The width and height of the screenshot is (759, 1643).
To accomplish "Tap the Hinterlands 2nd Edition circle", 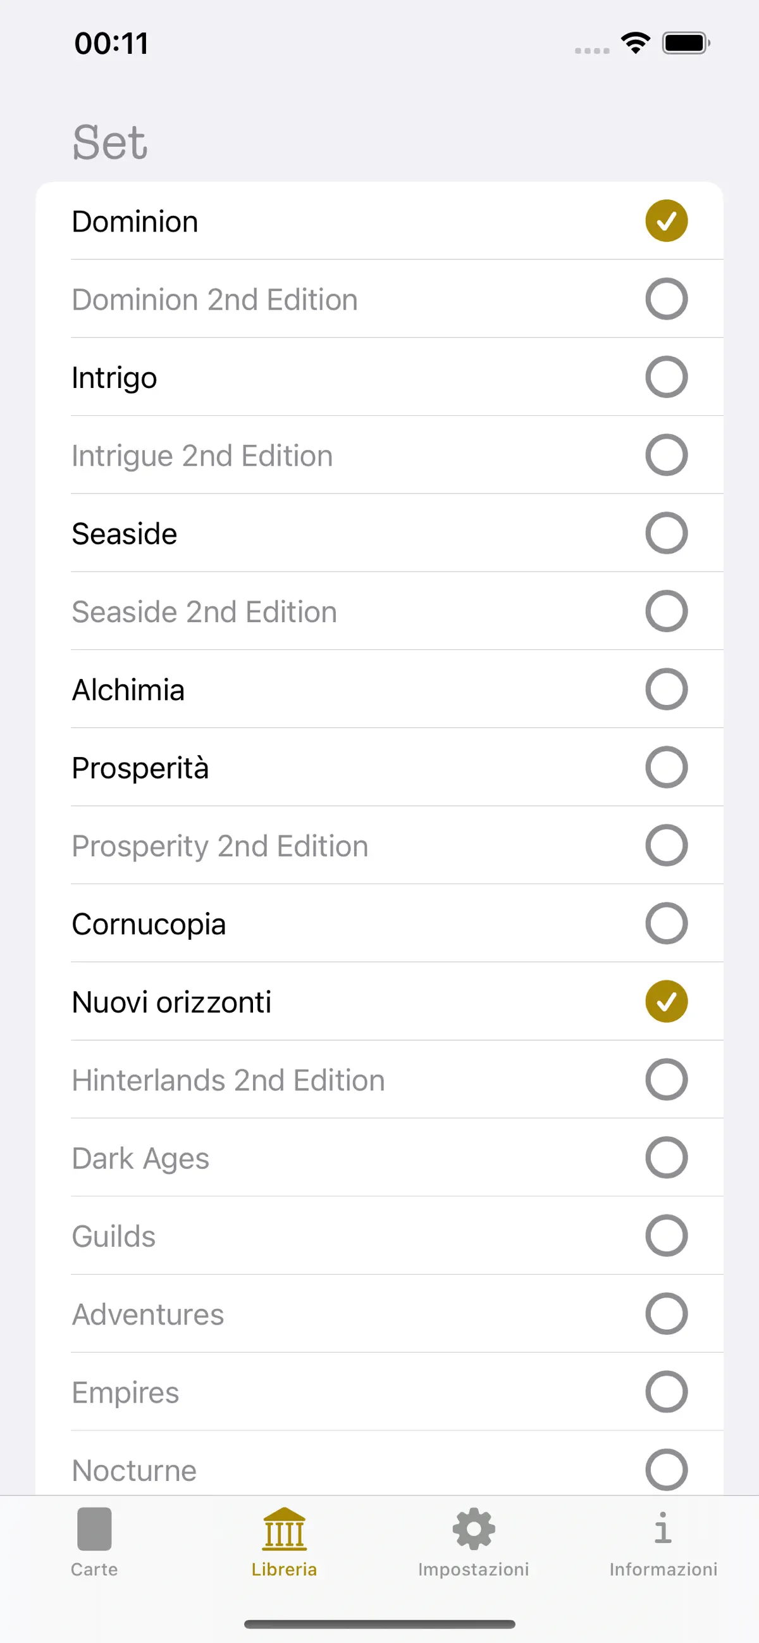I will click(x=666, y=1080).
